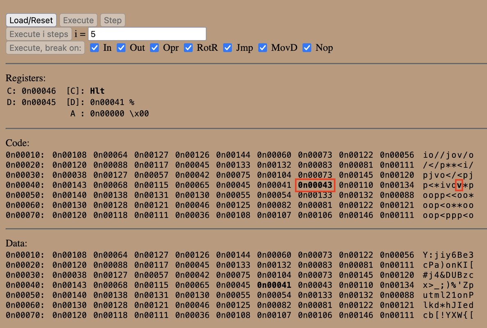Select the bold 0n00041 cell in Data
The width and height of the screenshot is (487, 328).
click(x=274, y=285)
